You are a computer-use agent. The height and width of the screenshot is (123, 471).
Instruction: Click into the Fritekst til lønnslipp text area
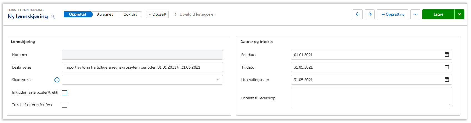pyautogui.click(x=371, y=97)
